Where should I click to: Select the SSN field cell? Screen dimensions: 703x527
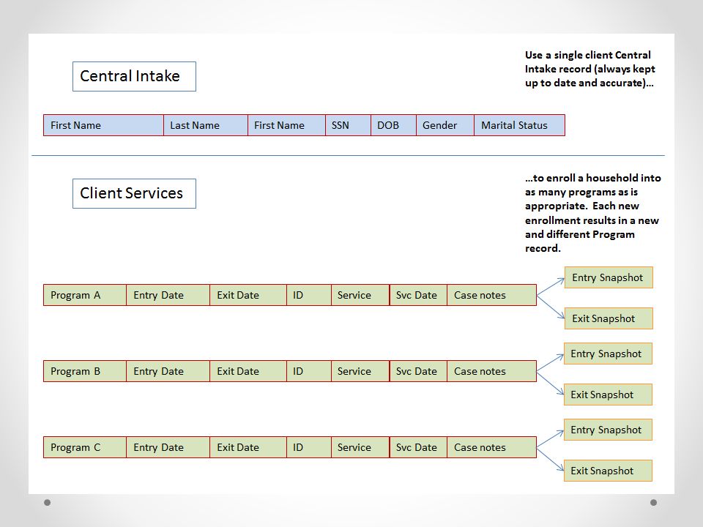coord(348,125)
